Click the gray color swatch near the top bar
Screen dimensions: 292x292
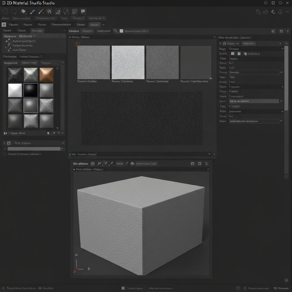pyautogui.click(x=121, y=31)
